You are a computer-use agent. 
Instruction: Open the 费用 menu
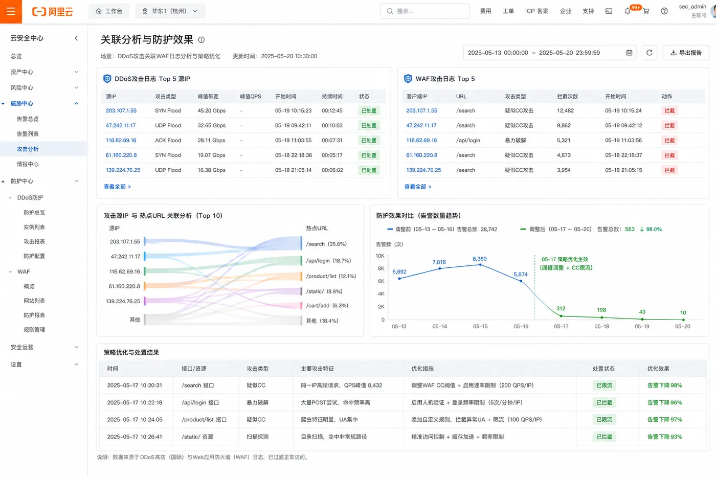tap(485, 11)
